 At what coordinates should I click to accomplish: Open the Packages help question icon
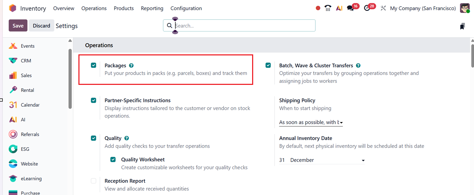pos(131,66)
